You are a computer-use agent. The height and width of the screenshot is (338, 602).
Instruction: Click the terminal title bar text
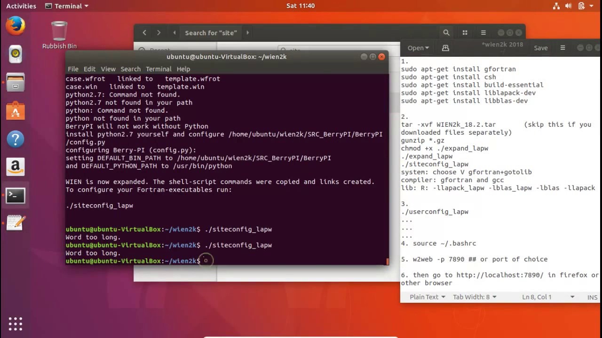pyautogui.click(x=226, y=57)
